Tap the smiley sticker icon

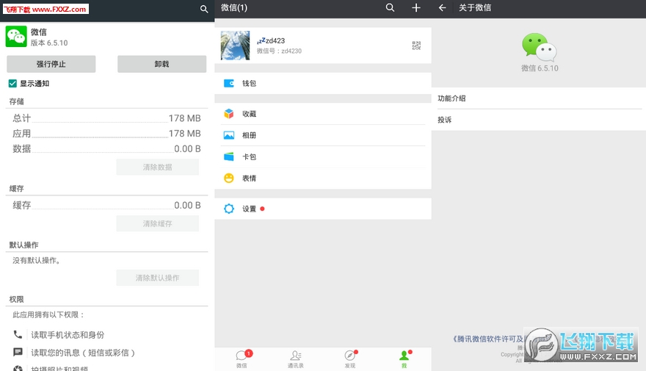coord(228,178)
